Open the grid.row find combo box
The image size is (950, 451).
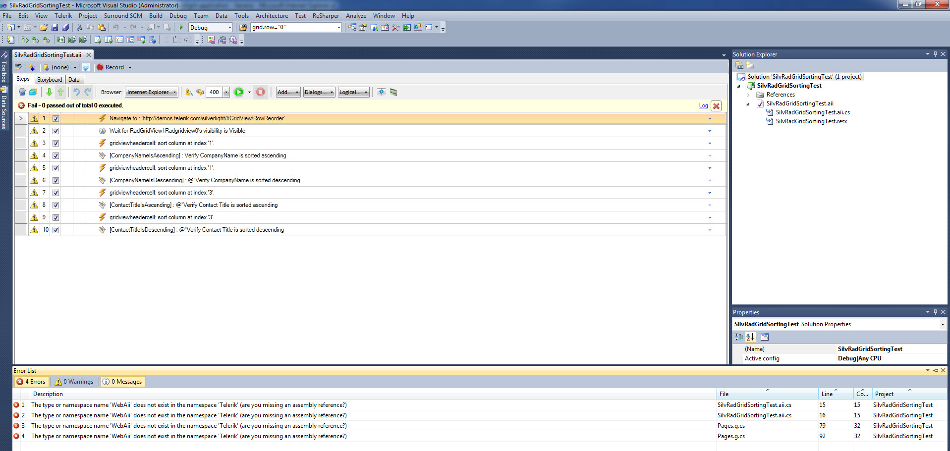click(296, 27)
